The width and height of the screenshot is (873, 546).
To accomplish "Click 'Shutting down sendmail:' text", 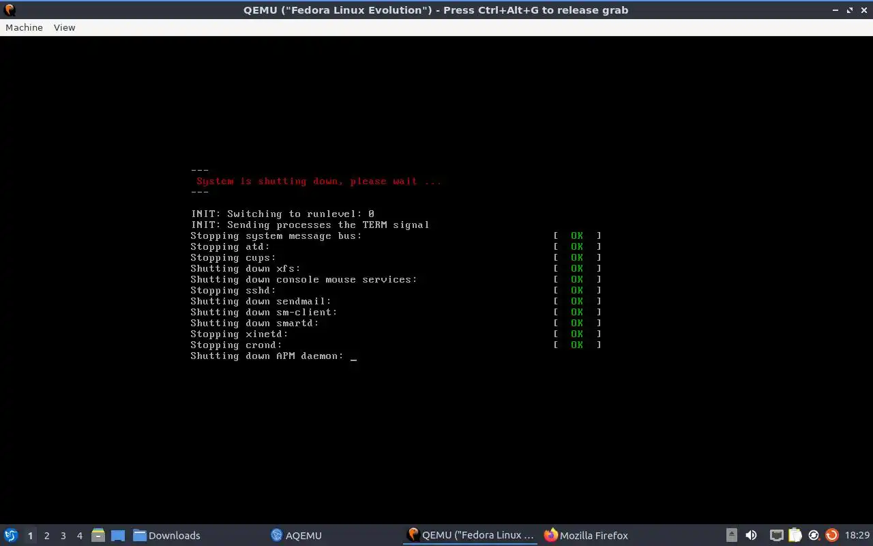I will [261, 301].
